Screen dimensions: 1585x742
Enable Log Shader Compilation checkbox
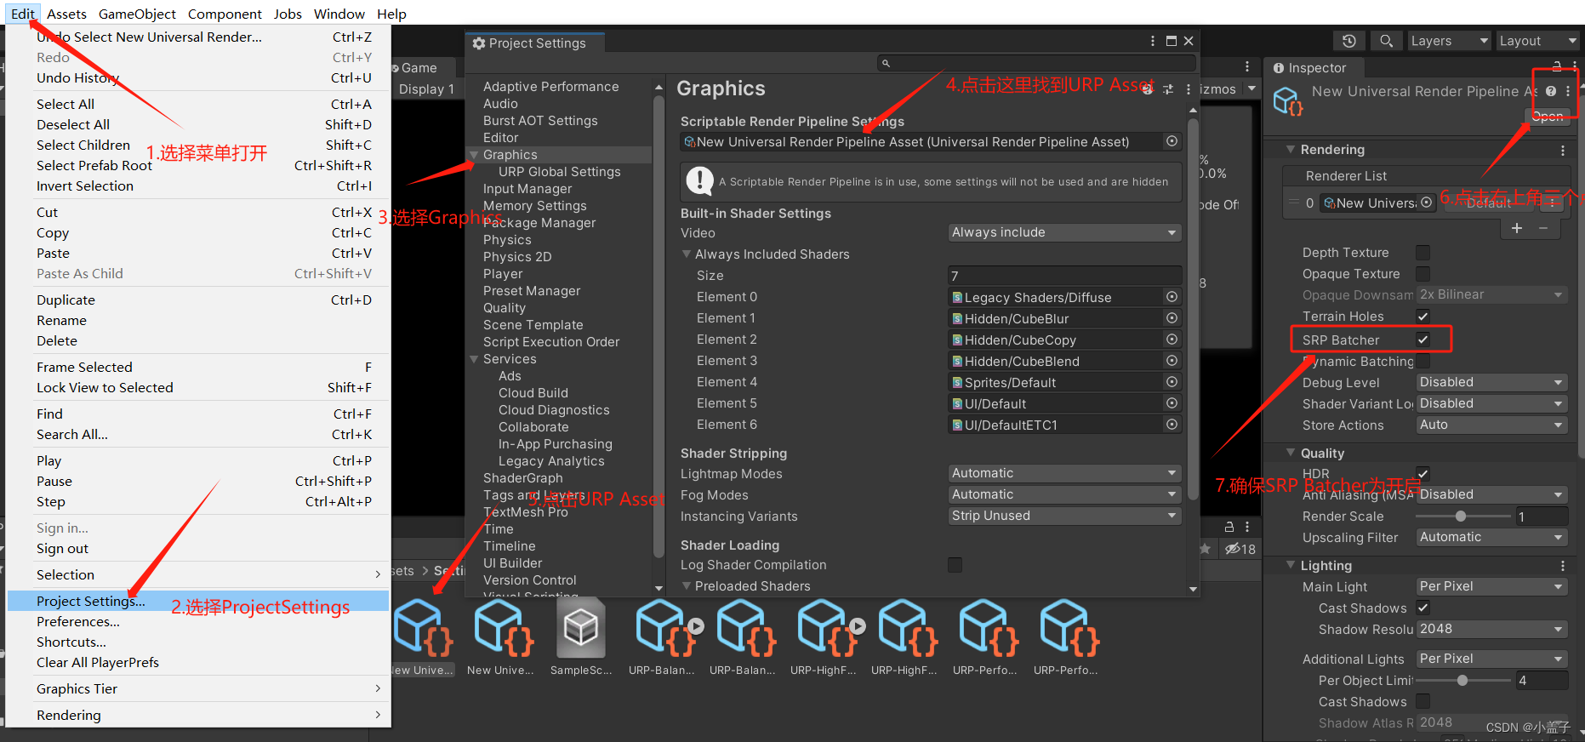[955, 565]
